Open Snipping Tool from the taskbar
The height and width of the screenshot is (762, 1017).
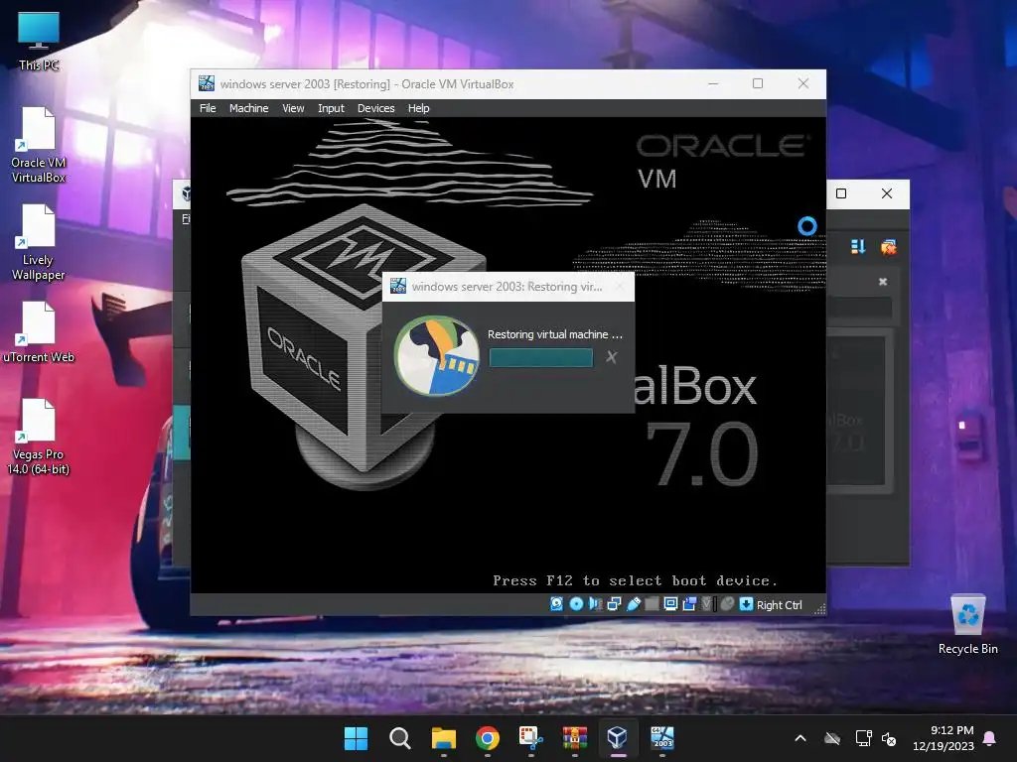(530, 738)
